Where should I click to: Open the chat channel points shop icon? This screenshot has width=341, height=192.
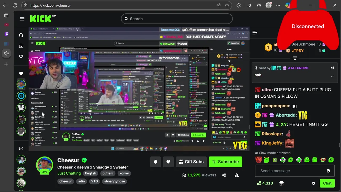click(x=281, y=183)
